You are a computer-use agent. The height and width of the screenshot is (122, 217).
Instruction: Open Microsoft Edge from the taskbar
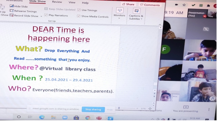[42, 117]
